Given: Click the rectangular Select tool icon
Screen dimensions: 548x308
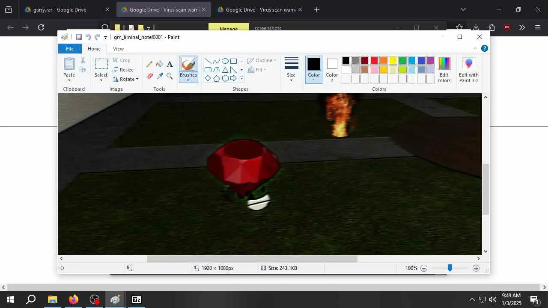Looking at the screenshot, I should pyautogui.click(x=101, y=64).
